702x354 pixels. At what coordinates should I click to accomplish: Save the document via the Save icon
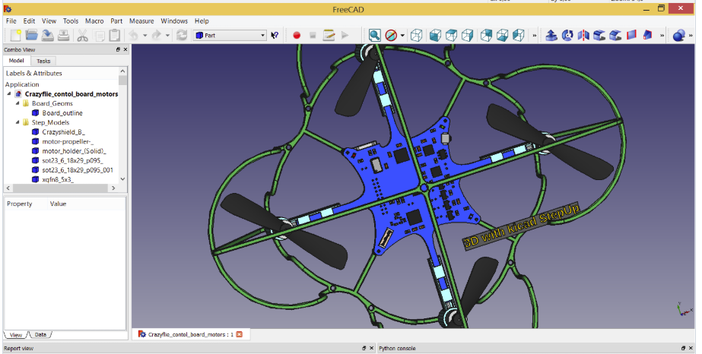point(47,35)
